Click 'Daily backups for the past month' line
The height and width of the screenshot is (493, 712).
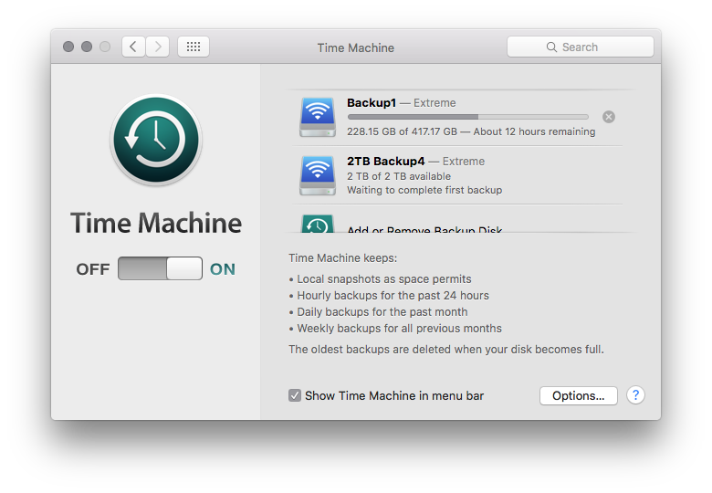click(382, 312)
